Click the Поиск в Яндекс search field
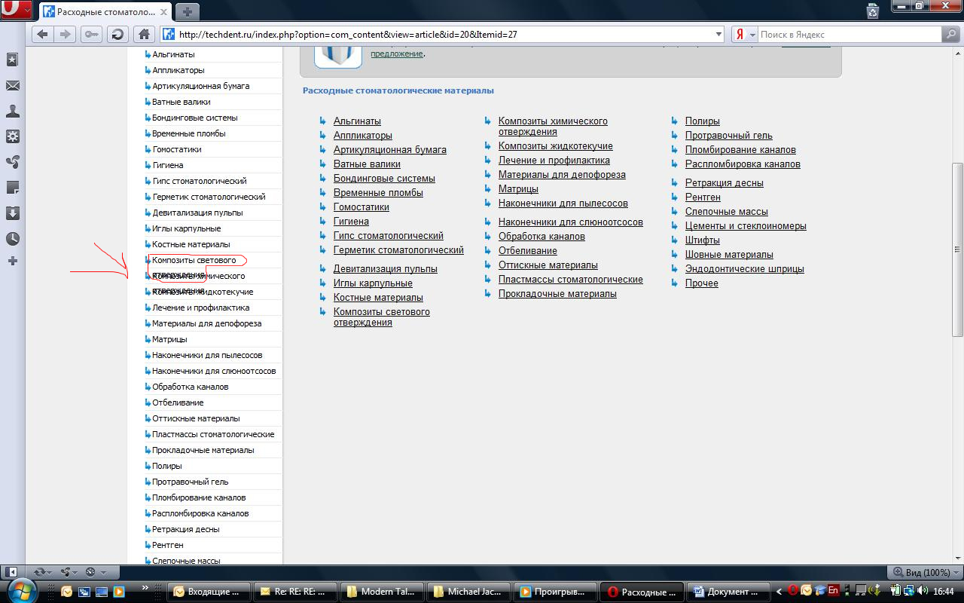The image size is (964, 603). (850, 35)
